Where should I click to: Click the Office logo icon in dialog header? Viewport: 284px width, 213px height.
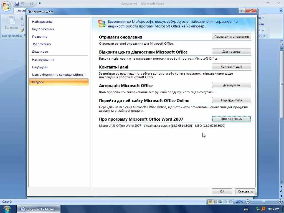coord(102,24)
